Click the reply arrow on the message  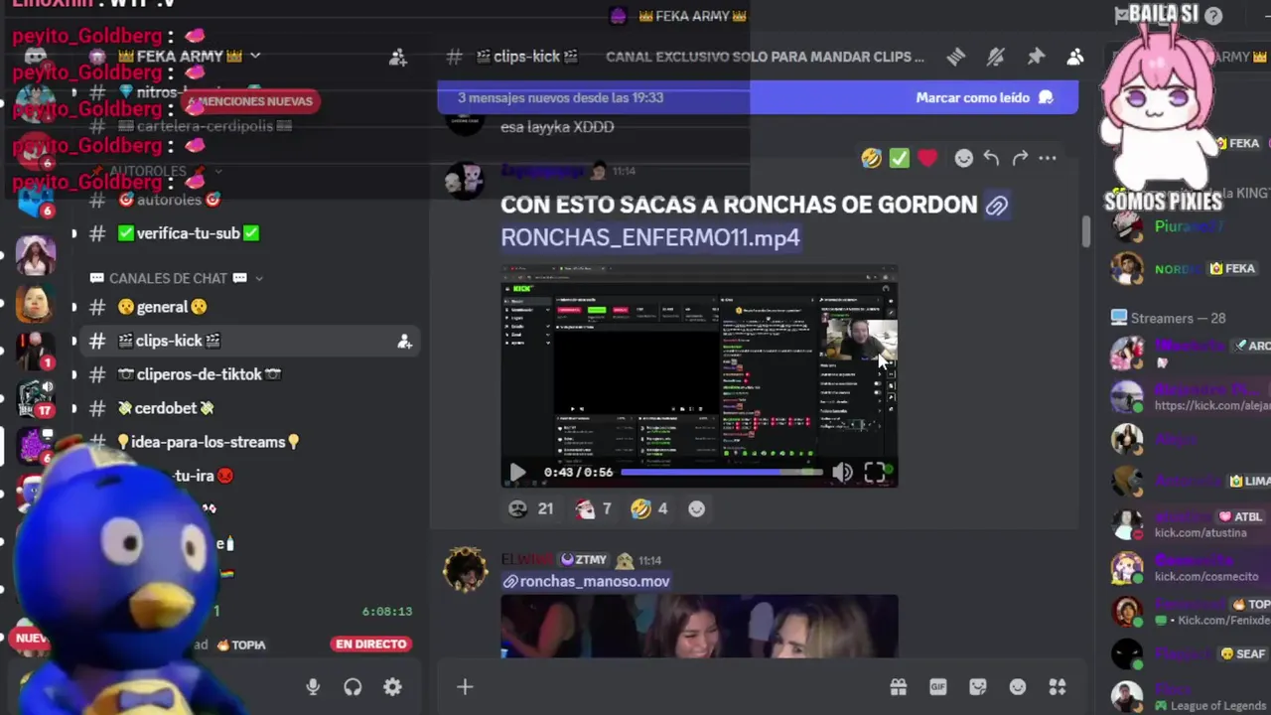tap(991, 158)
